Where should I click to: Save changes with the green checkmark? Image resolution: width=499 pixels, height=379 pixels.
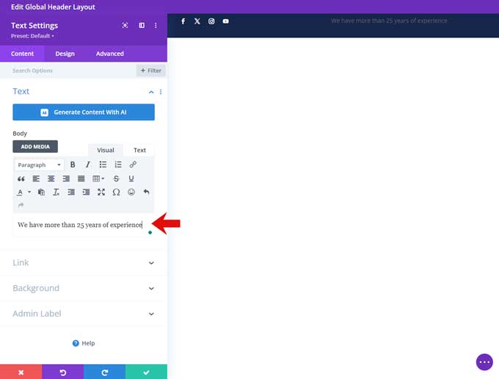(x=146, y=372)
